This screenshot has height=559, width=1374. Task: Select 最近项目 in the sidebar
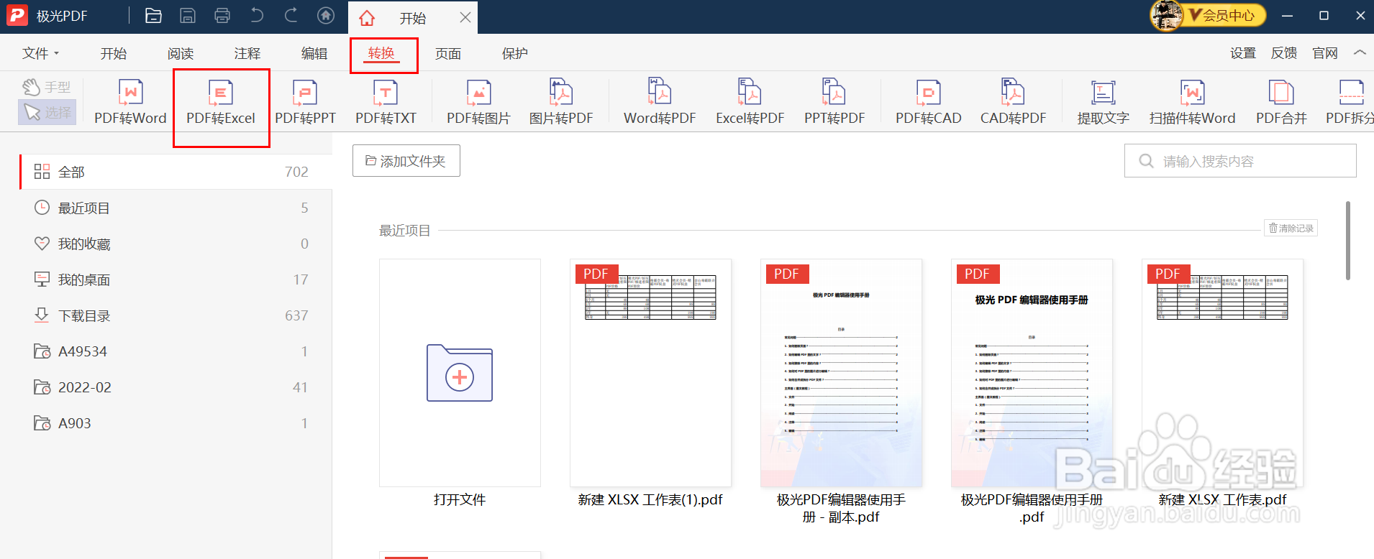176,208
